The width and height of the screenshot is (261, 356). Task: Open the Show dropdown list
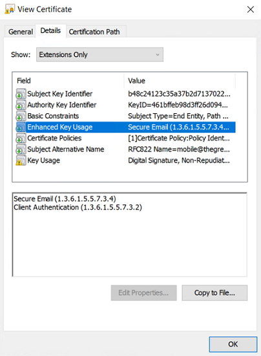(x=99, y=54)
